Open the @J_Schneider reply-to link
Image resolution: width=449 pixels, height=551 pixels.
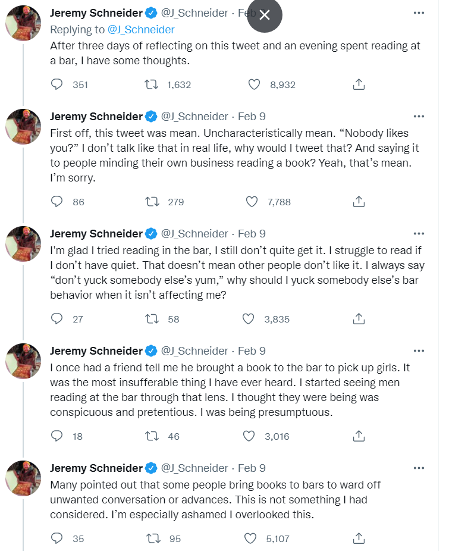[x=140, y=29]
